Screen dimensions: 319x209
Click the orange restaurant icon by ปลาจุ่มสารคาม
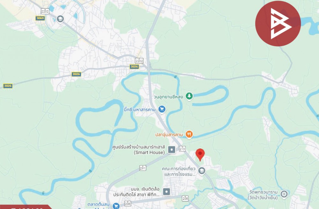coord(189,134)
